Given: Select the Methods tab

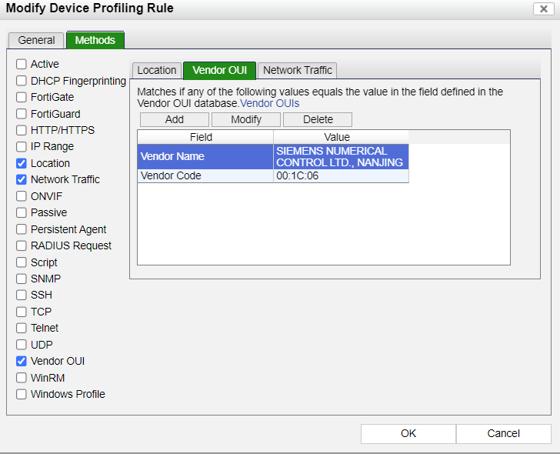Looking at the screenshot, I should point(95,40).
